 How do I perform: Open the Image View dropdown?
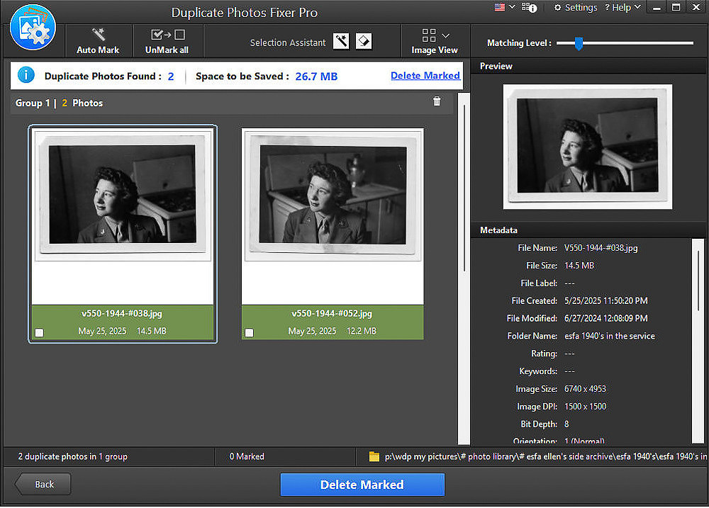tap(435, 41)
